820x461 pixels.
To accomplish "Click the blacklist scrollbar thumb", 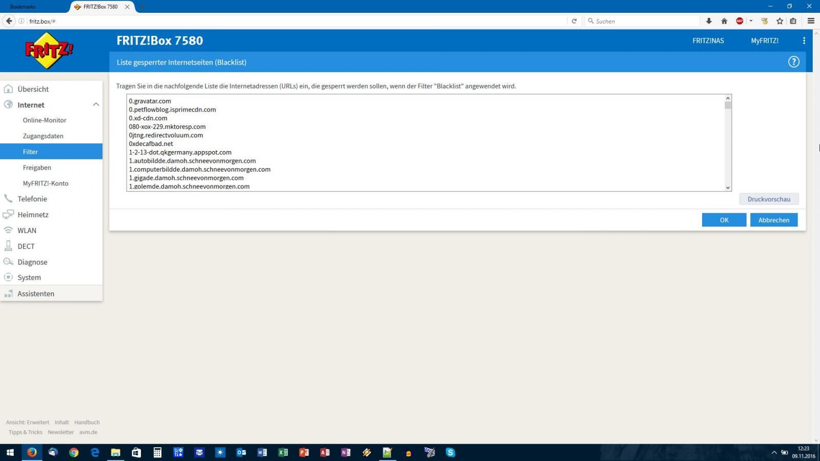I will coord(728,105).
